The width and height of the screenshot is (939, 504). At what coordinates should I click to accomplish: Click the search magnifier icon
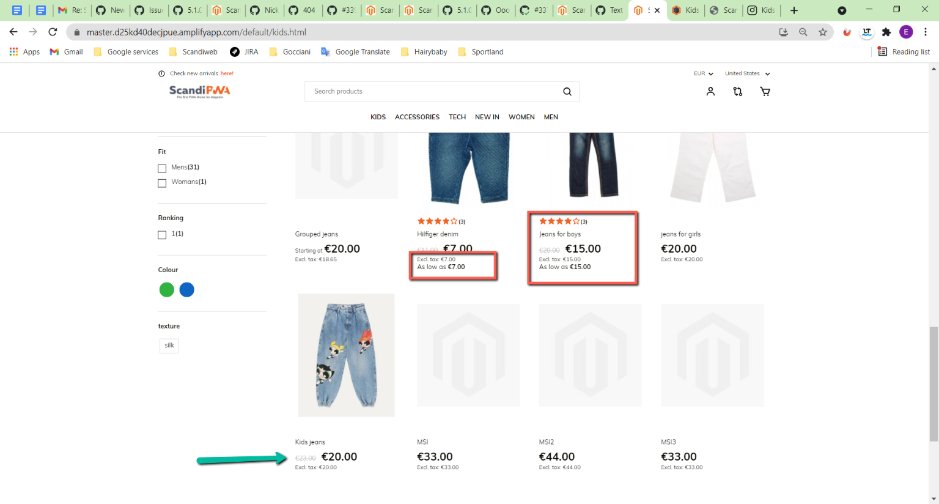tap(567, 91)
